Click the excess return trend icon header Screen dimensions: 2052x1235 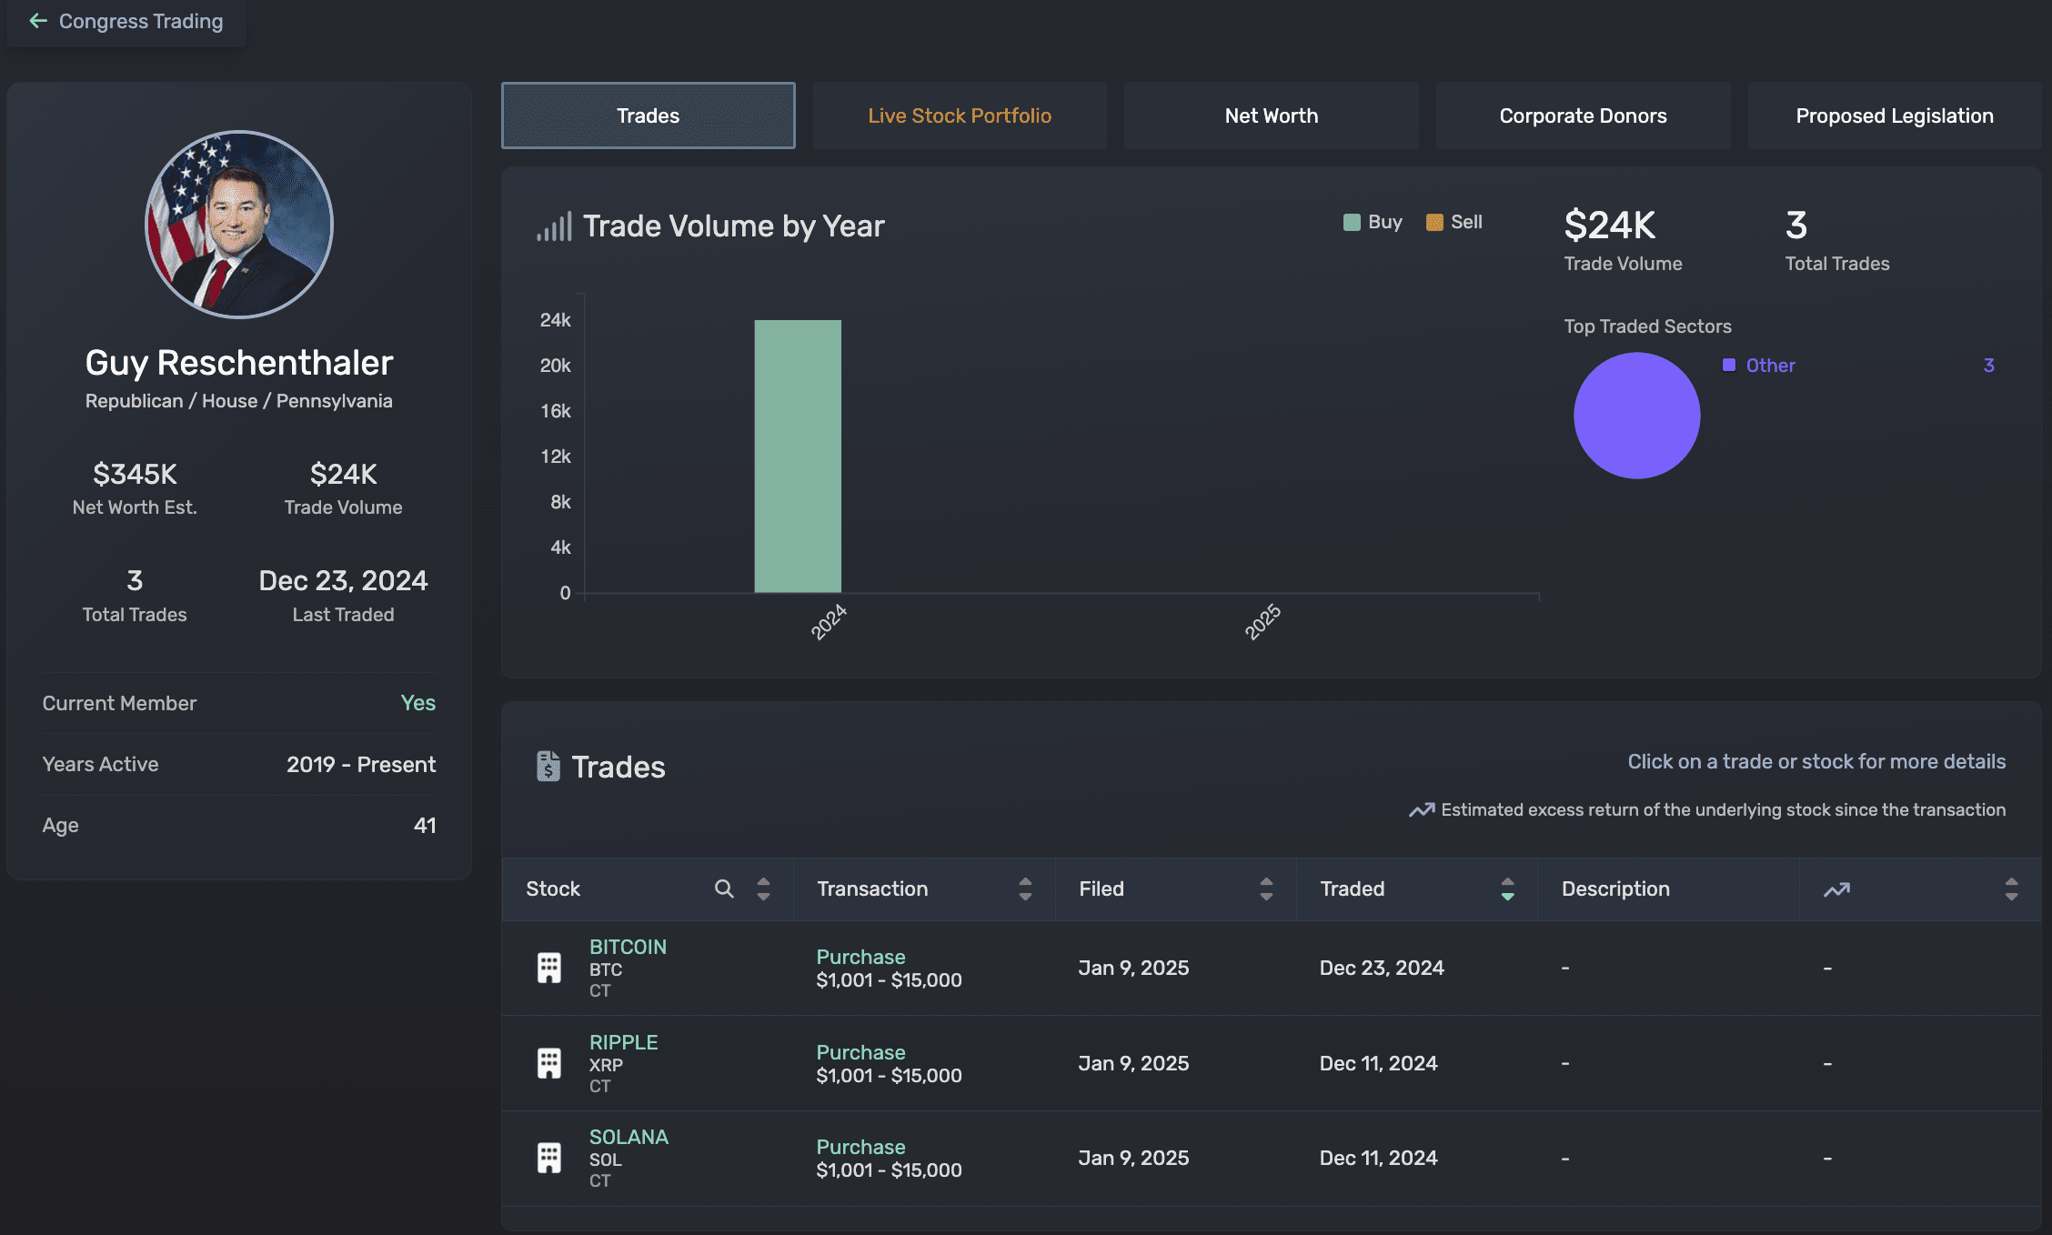coord(1836,889)
